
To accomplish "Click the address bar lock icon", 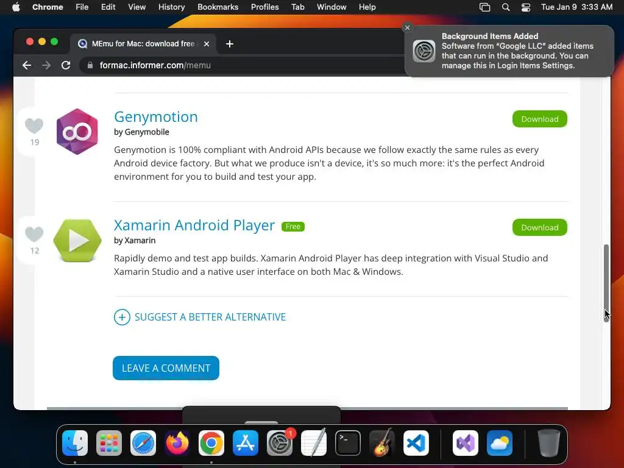I will (x=90, y=65).
